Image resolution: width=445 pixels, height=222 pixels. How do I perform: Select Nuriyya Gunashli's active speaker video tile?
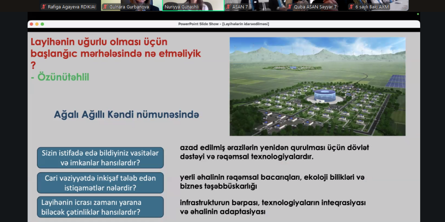[193, 5]
